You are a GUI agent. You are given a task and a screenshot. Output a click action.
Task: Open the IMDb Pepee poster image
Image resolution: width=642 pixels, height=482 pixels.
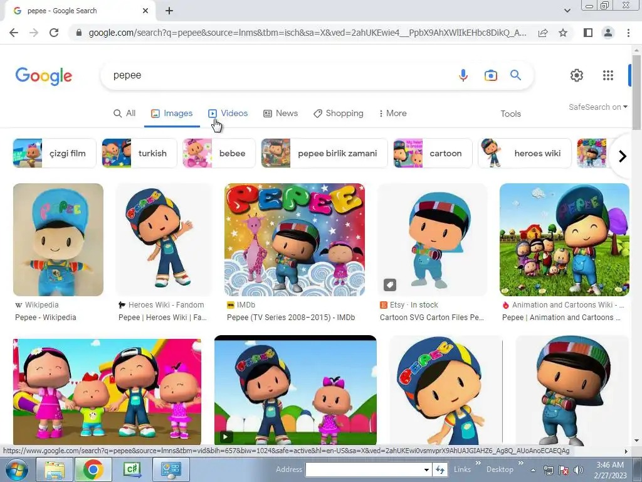[x=295, y=240]
